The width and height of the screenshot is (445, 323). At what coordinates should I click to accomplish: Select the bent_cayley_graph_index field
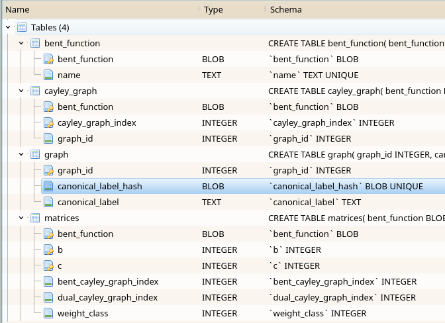tap(107, 282)
